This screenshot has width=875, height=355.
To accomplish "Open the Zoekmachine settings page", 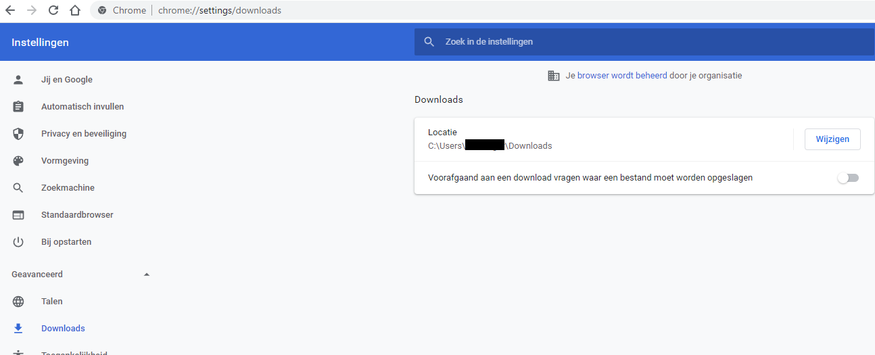I will (x=68, y=188).
